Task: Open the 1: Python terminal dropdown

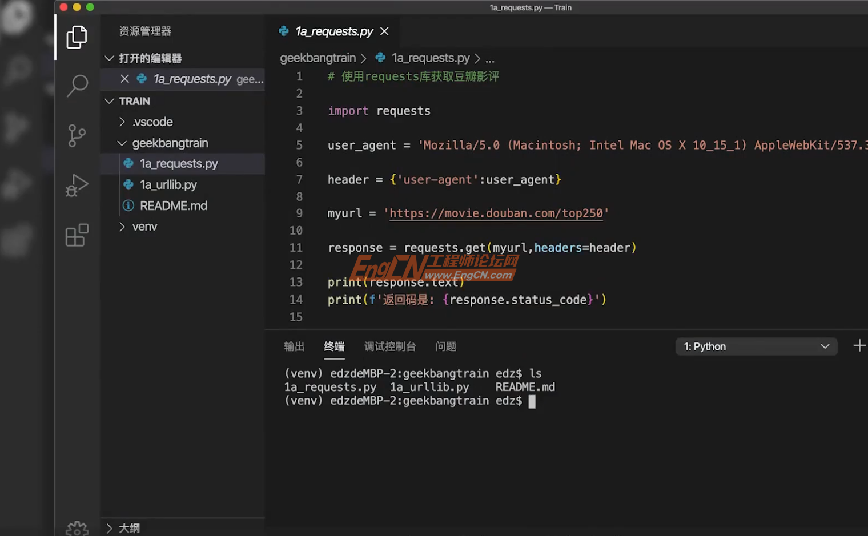Action: pyautogui.click(x=756, y=346)
